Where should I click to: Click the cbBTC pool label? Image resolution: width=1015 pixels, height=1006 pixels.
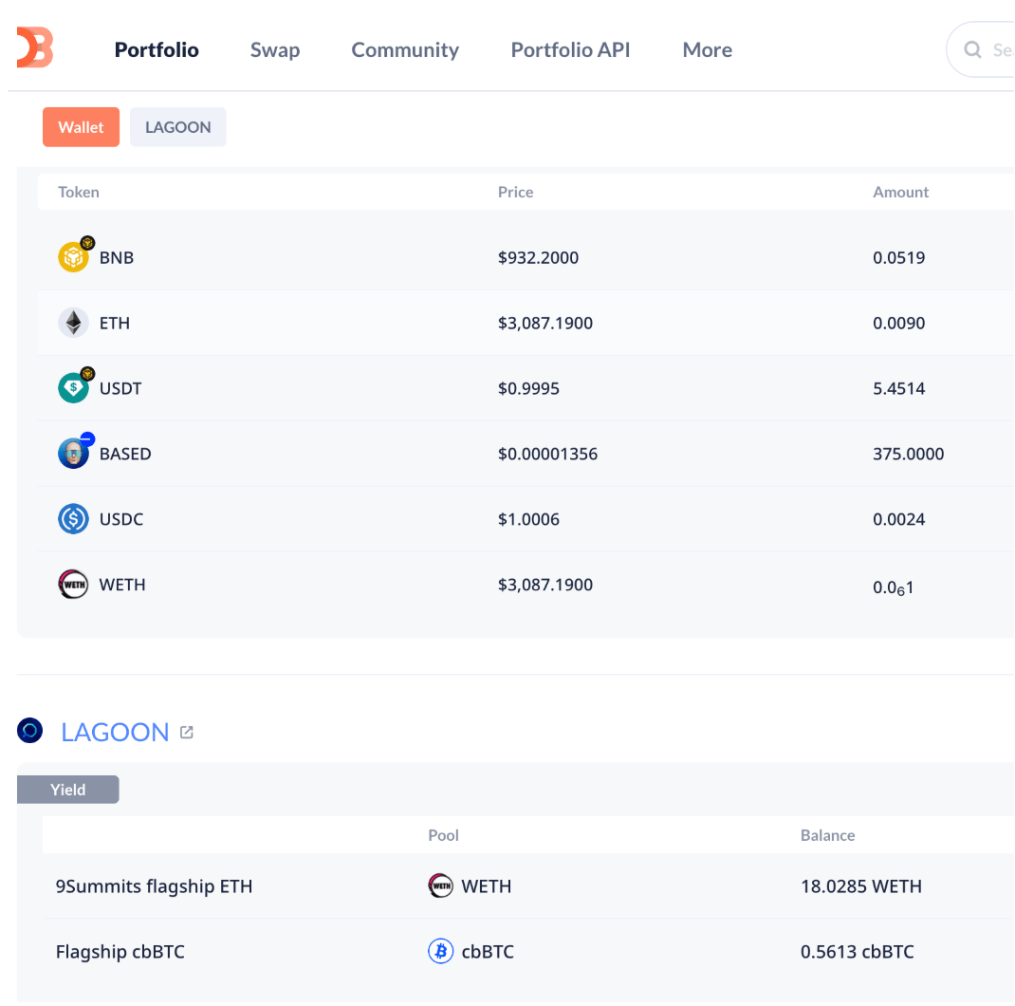point(488,951)
